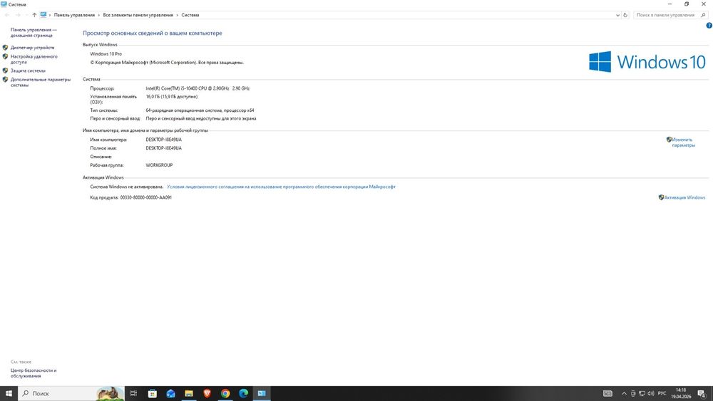Click computer icon at the address bar start
This screenshot has width=713, height=401.
click(43, 15)
